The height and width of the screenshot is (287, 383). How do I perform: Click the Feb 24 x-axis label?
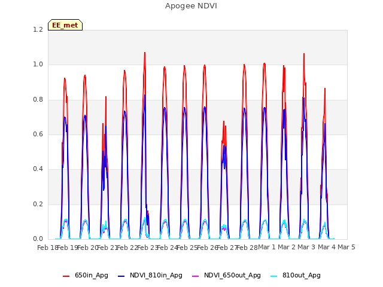[x=167, y=248]
